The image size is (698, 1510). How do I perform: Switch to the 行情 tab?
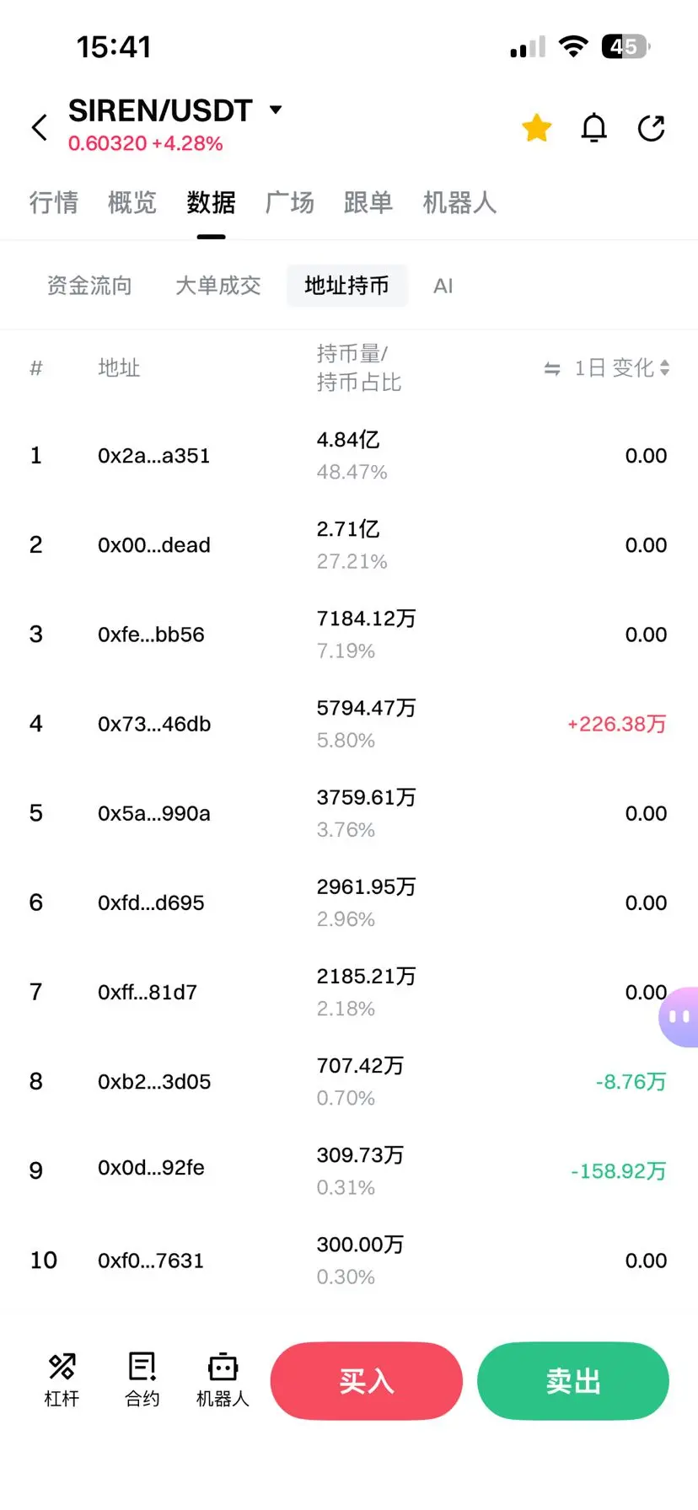click(54, 202)
